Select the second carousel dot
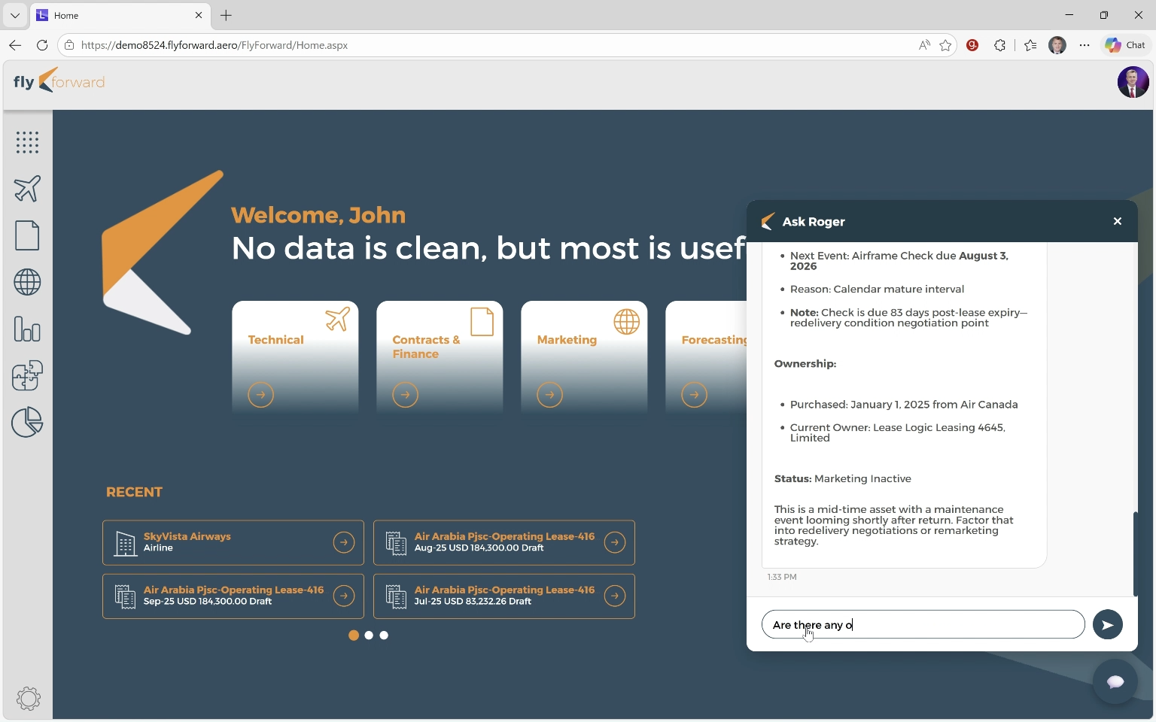1156x722 pixels. click(369, 636)
